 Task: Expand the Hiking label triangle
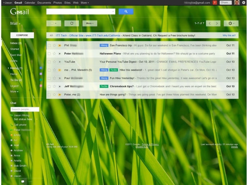click(8, 68)
